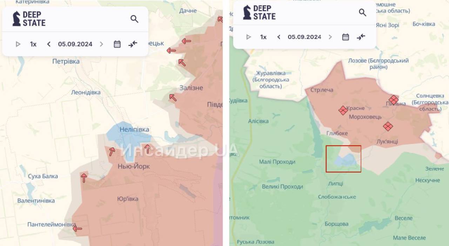Start timeline playback on right map

(x=248, y=37)
